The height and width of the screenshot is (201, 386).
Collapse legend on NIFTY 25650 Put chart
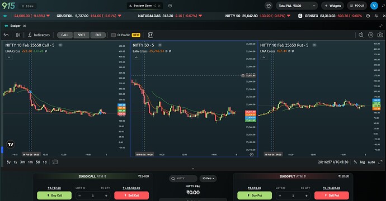[x=263, y=58]
